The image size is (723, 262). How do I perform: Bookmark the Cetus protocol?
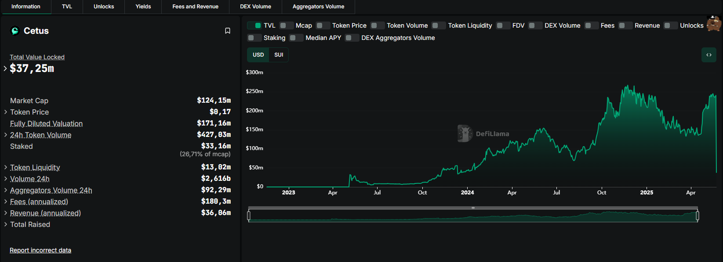point(228,31)
